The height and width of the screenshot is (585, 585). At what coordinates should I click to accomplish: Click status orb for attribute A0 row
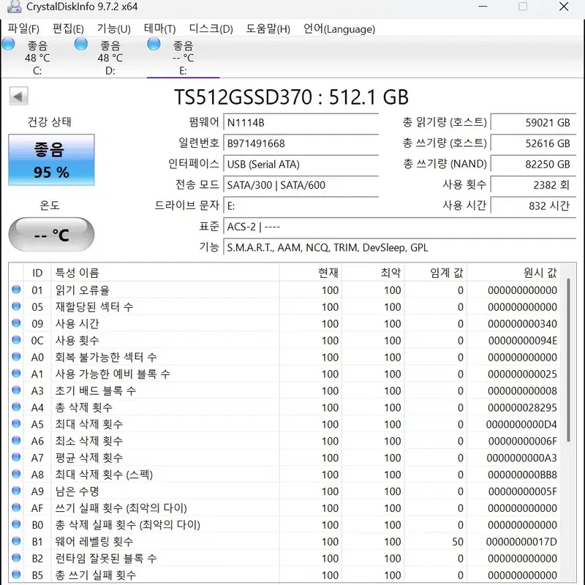[16, 357]
